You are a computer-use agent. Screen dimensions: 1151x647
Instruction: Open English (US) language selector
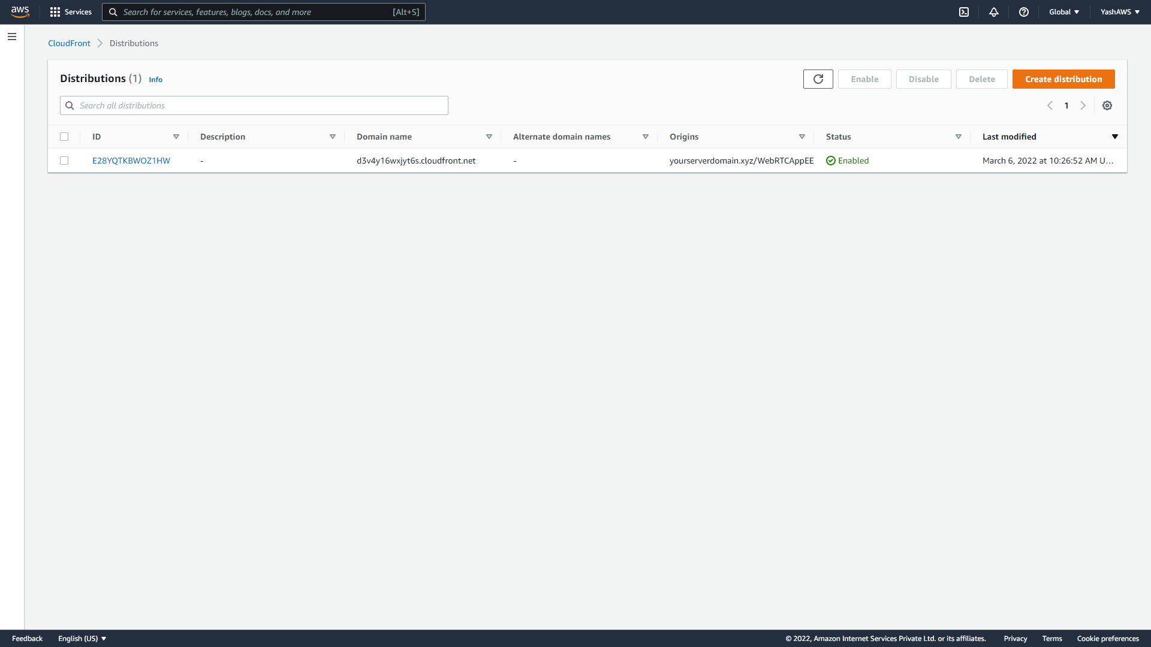click(82, 639)
